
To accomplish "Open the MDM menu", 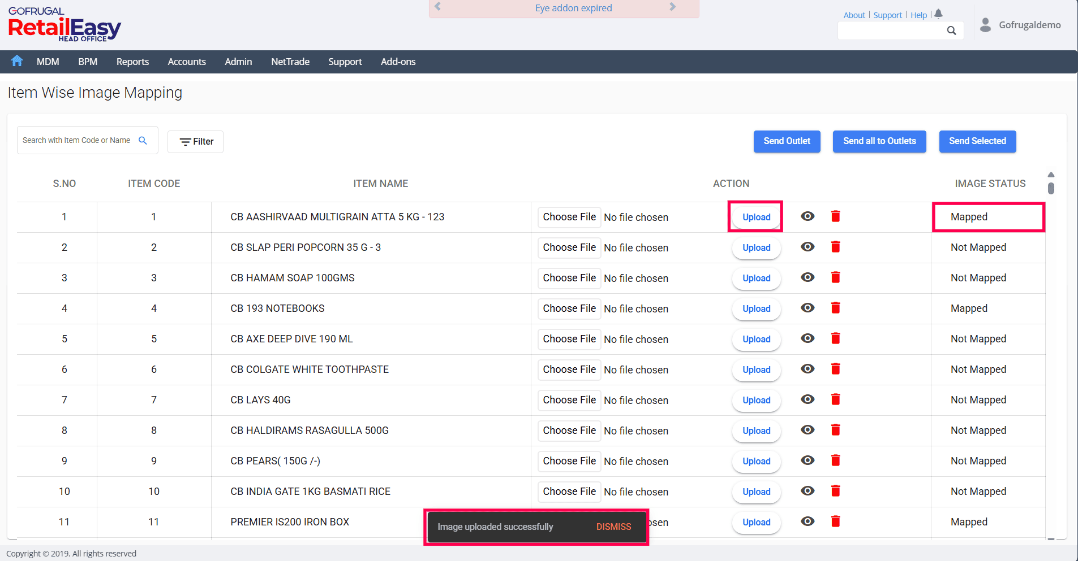I will 48,62.
